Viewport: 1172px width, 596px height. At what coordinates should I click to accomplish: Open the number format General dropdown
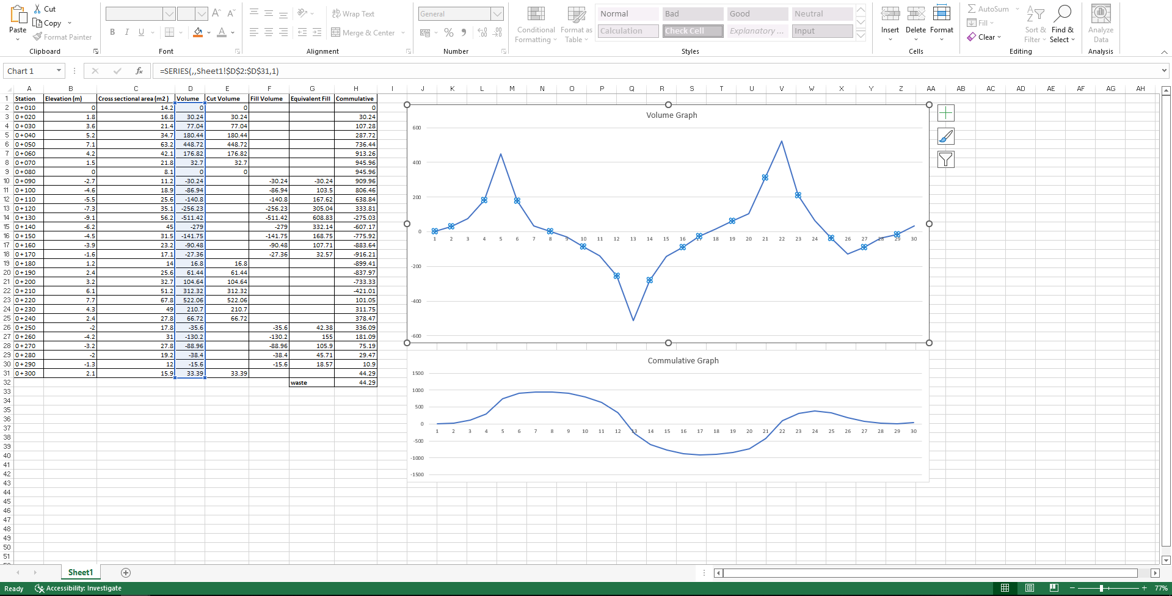pos(497,14)
